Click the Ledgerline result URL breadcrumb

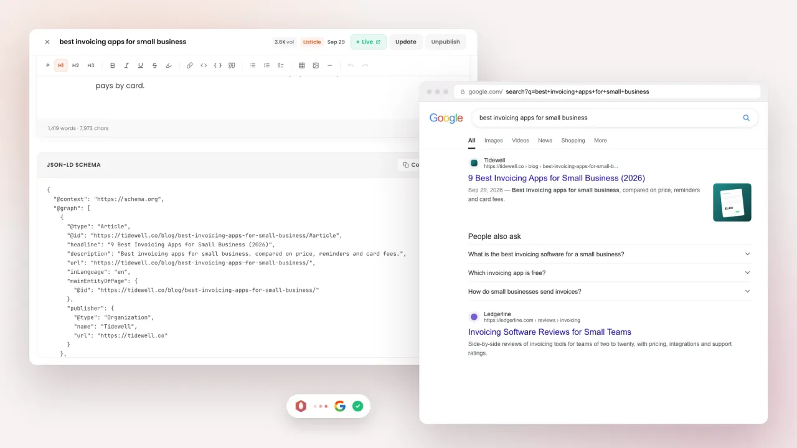532,320
